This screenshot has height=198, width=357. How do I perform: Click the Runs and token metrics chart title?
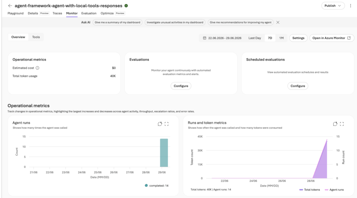207,123
